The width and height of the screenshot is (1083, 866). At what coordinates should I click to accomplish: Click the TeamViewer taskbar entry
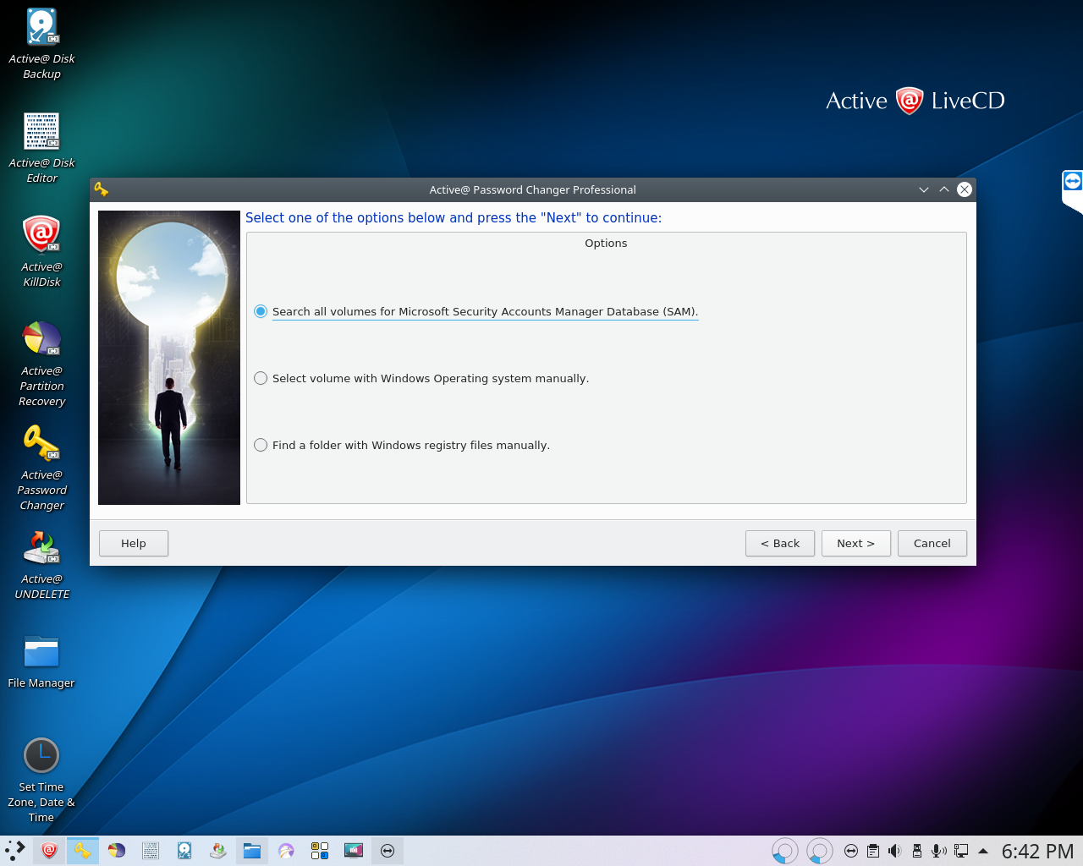pos(388,851)
